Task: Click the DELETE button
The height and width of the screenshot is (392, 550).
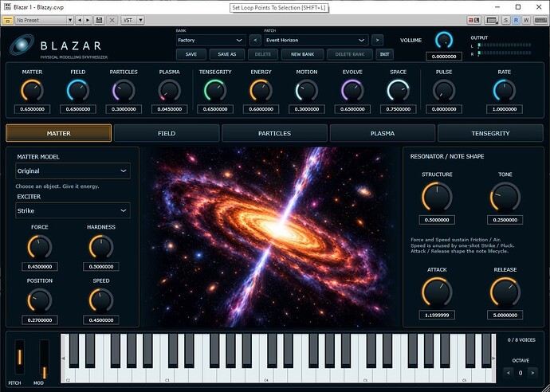Action: point(263,54)
